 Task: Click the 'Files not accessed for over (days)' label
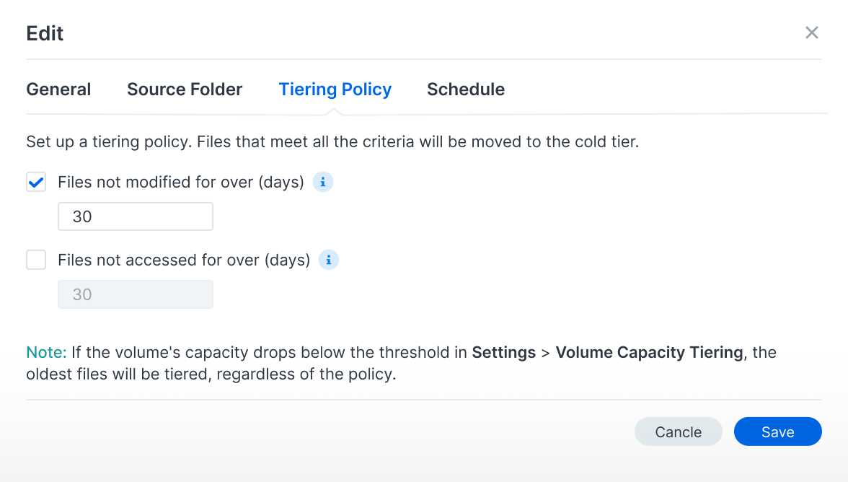point(184,260)
